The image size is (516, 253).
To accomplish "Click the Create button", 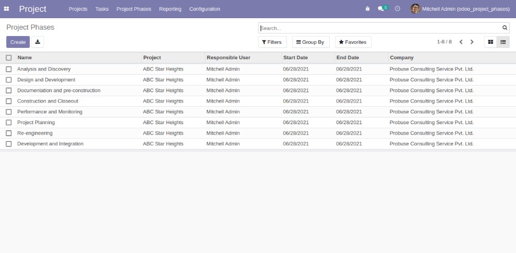I will 18,42.
